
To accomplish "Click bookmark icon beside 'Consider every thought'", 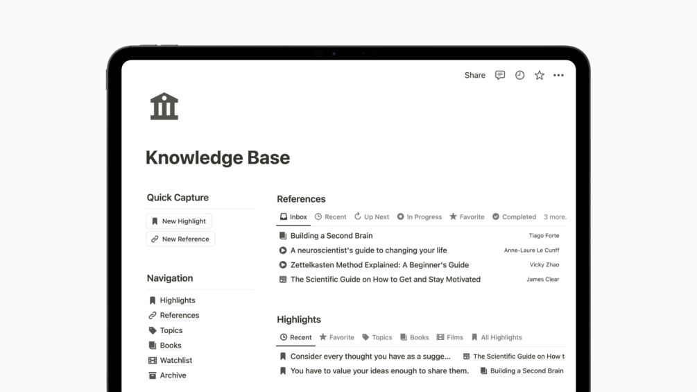I will point(283,357).
